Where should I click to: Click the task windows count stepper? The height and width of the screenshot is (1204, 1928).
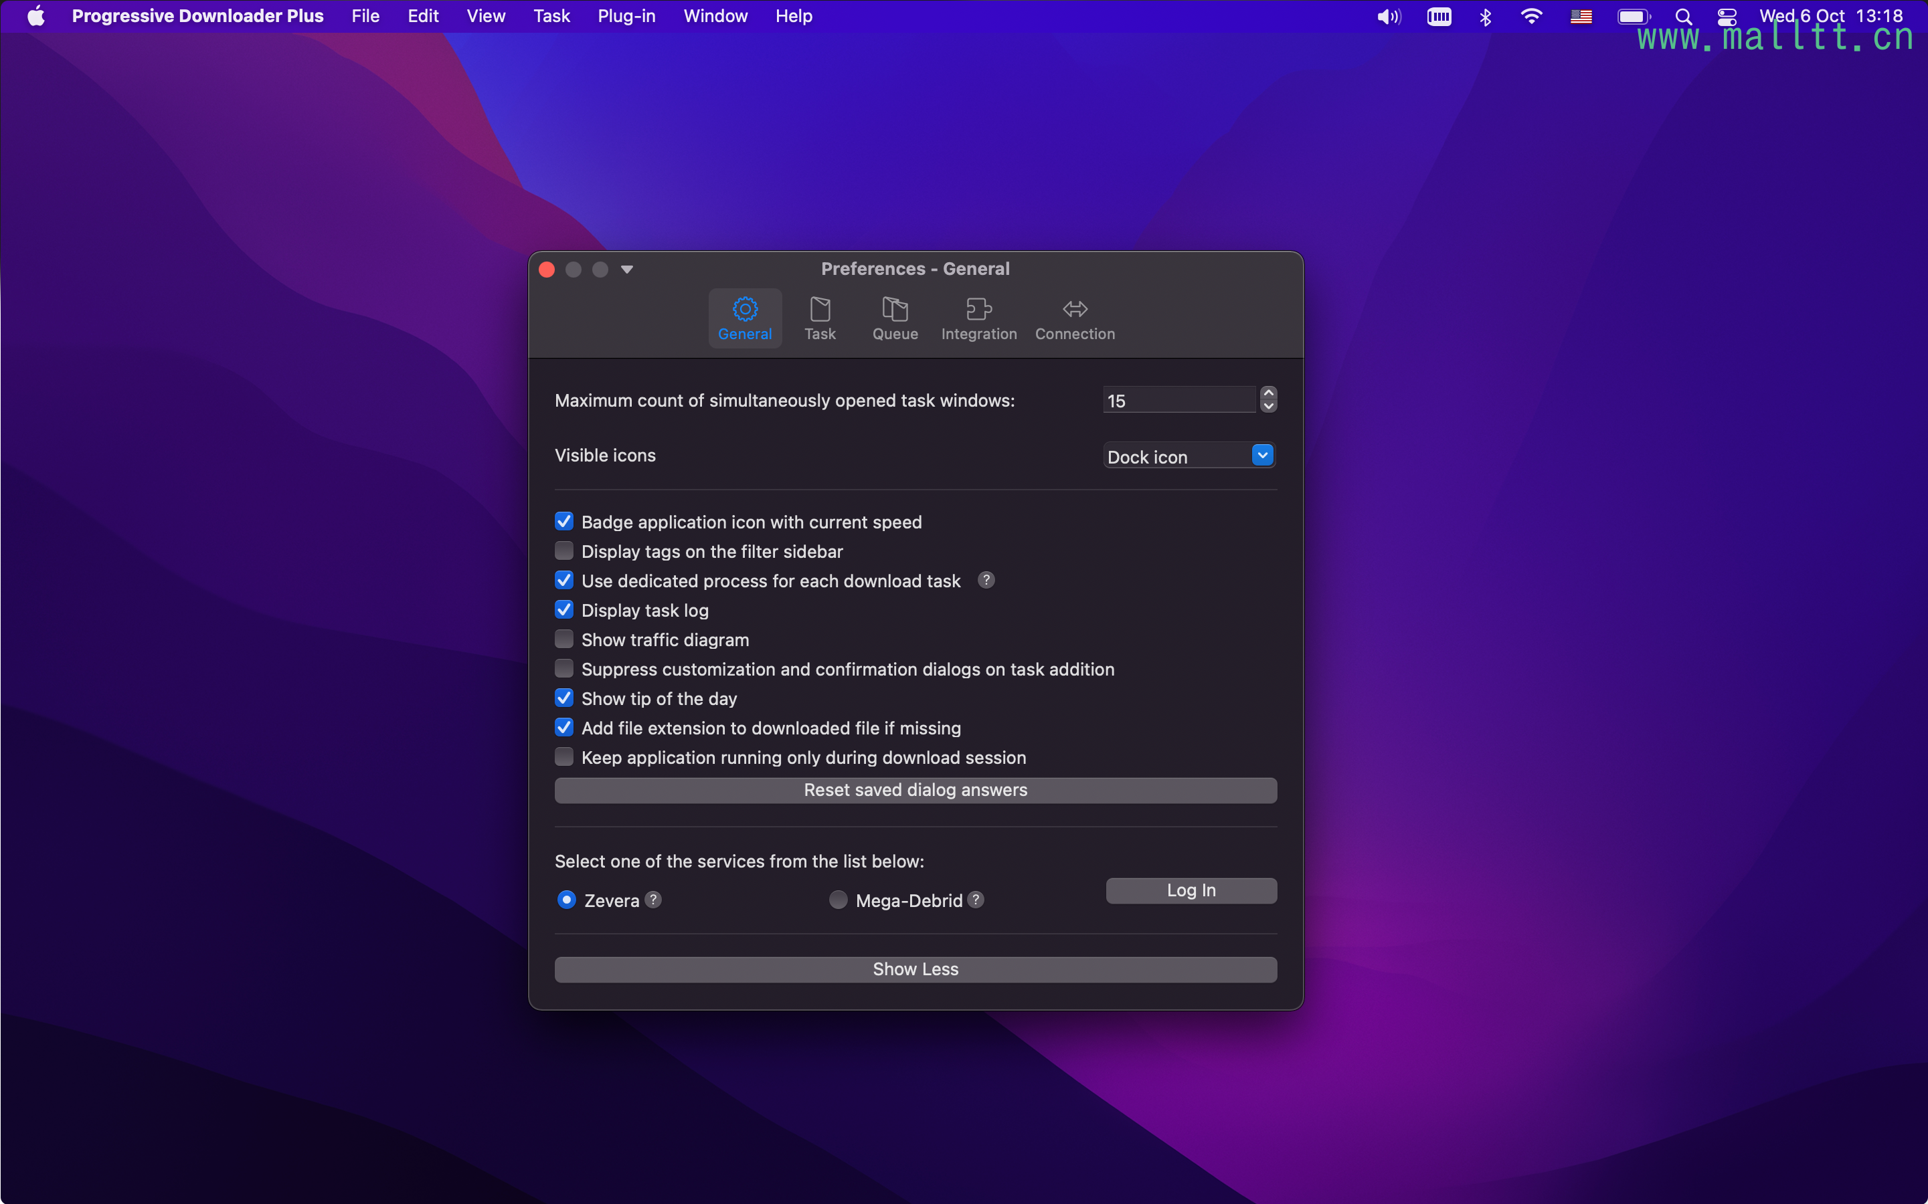point(1268,400)
